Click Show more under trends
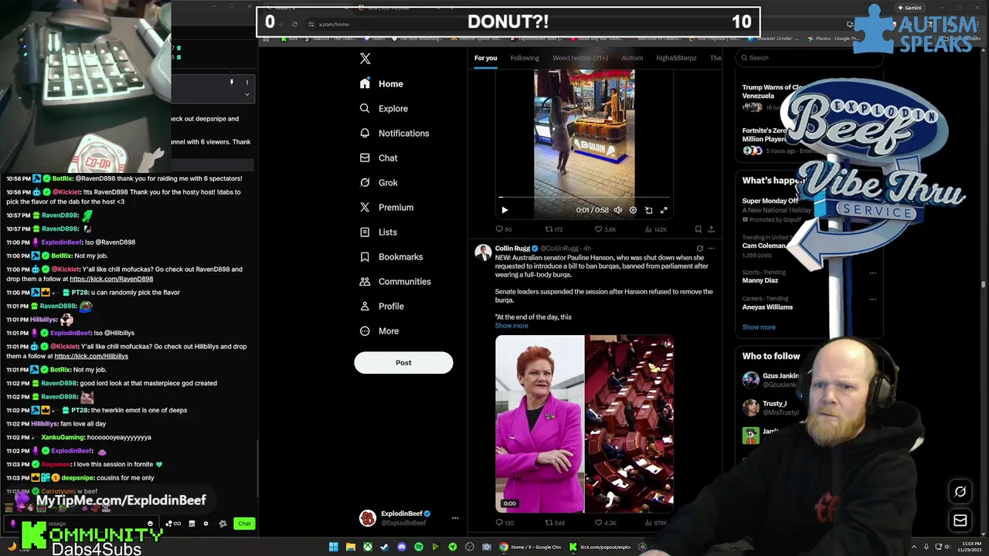 [x=759, y=327]
